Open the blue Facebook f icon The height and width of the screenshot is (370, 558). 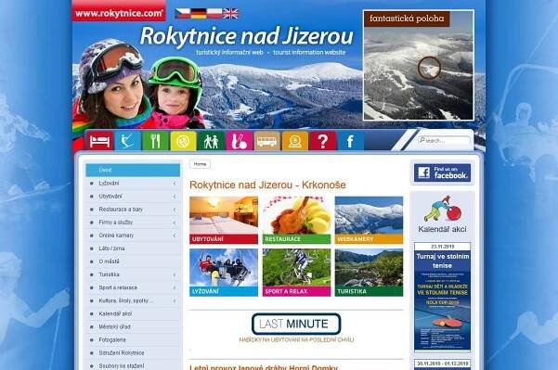(351, 141)
